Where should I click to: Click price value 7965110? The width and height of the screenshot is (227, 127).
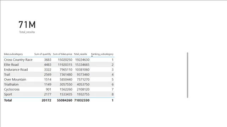pos(66,69)
